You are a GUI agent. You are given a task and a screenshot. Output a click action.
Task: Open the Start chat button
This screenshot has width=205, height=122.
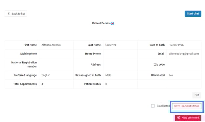pos(193,13)
